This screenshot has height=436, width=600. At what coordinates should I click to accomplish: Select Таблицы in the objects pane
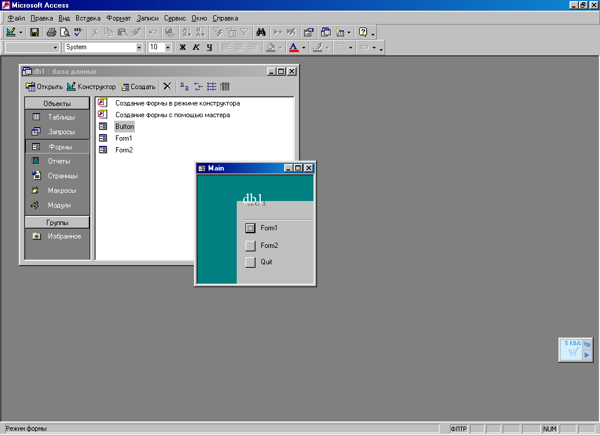[57, 117]
